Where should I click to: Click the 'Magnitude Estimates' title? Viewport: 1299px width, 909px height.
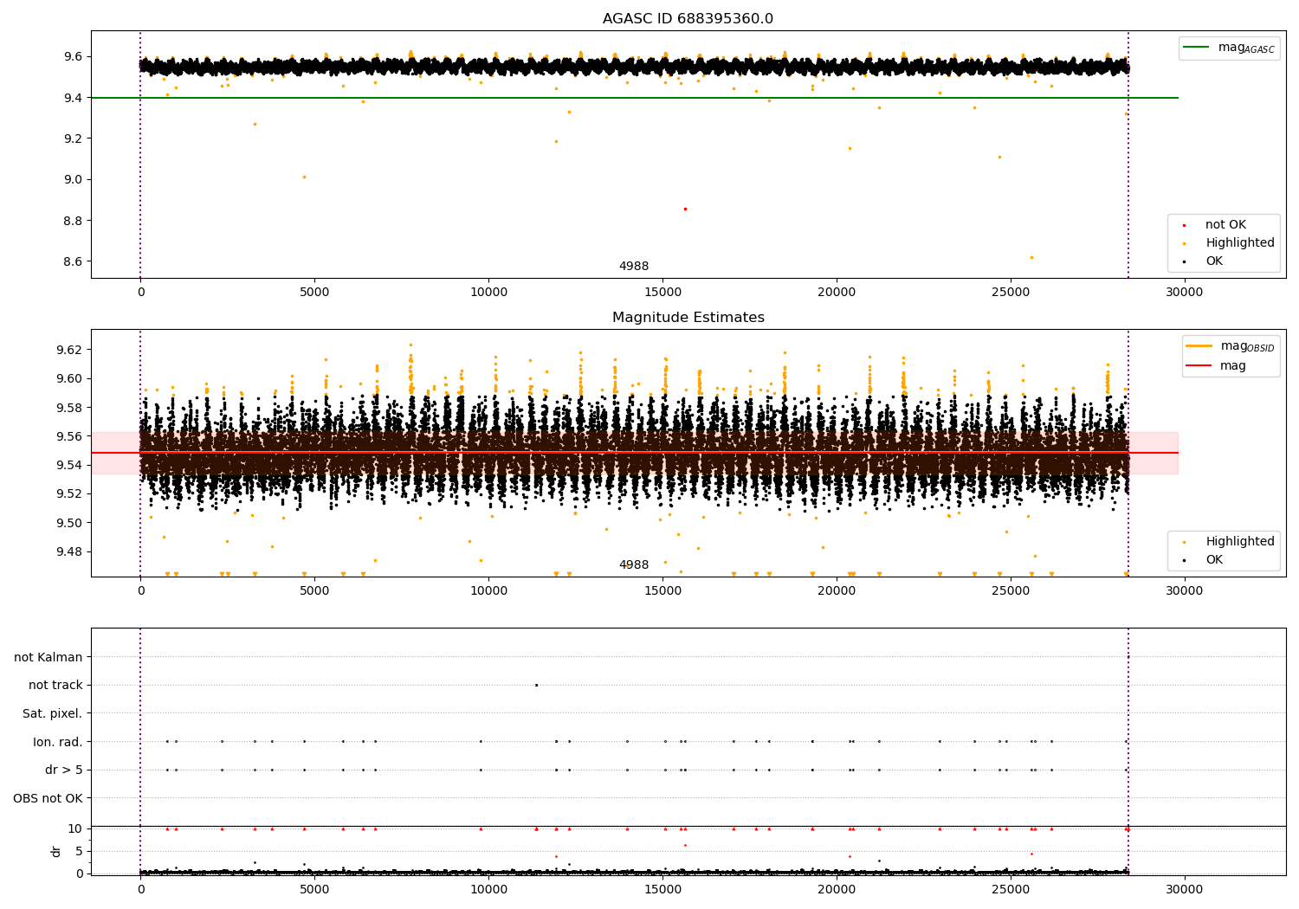(x=688, y=318)
